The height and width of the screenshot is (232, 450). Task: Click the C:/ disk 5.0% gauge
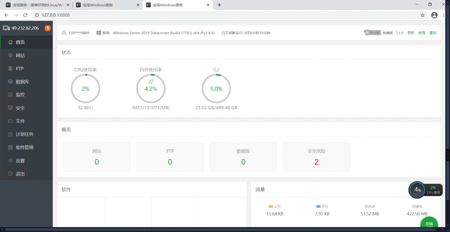tap(216, 89)
